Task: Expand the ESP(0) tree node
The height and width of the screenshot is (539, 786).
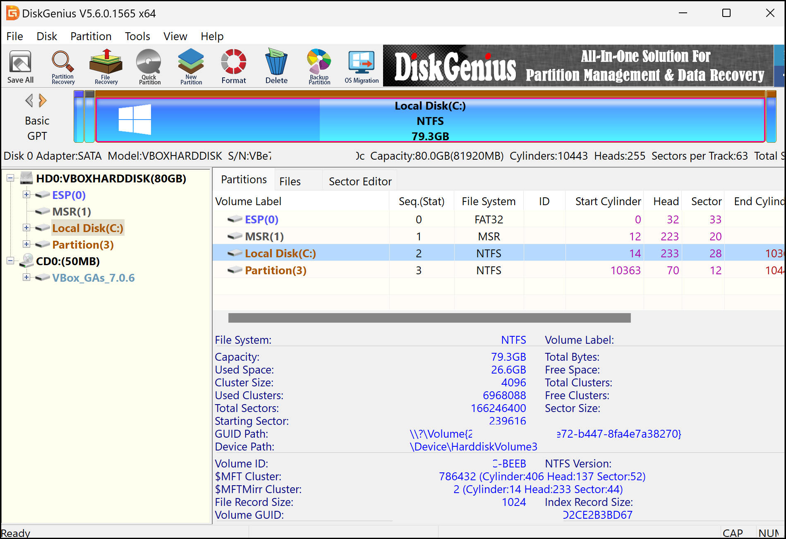Action: click(x=26, y=194)
